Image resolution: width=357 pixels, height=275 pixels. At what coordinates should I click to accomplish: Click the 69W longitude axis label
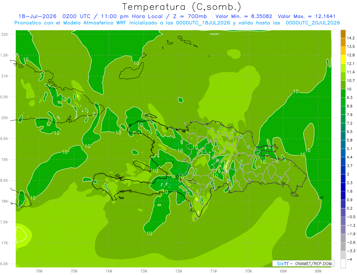[x=283, y=271]
